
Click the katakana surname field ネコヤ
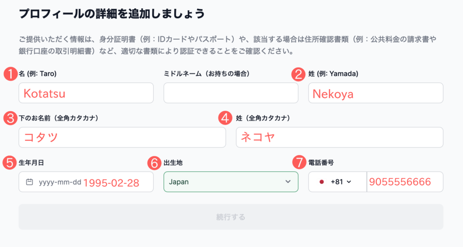pyautogui.click(x=339, y=138)
